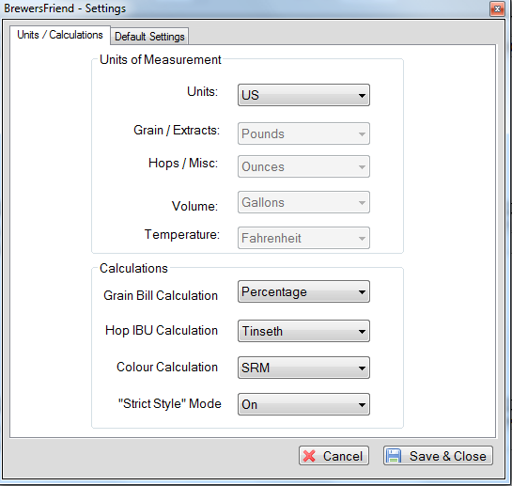Click the Cancel button
Viewport: 512px width, 486px height.
pos(334,456)
